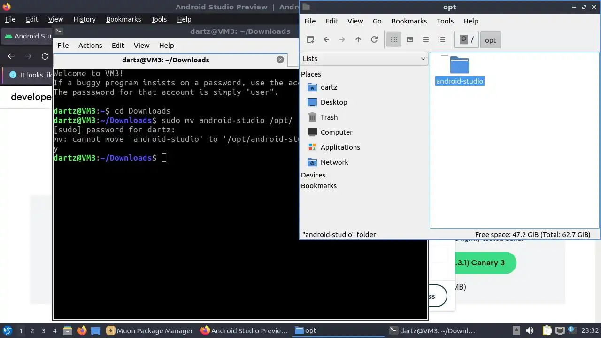The height and width of the screenshot is (338, 601).
Task: Open dartz home folder in Places
Action: (x=329, y=87)
